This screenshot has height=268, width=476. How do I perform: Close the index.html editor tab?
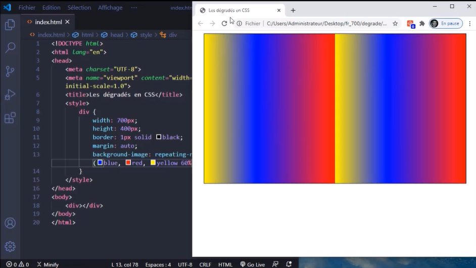click(67, 22)
